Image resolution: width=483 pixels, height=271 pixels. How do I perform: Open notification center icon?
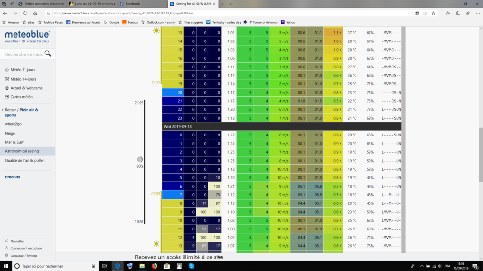(476, 266)
